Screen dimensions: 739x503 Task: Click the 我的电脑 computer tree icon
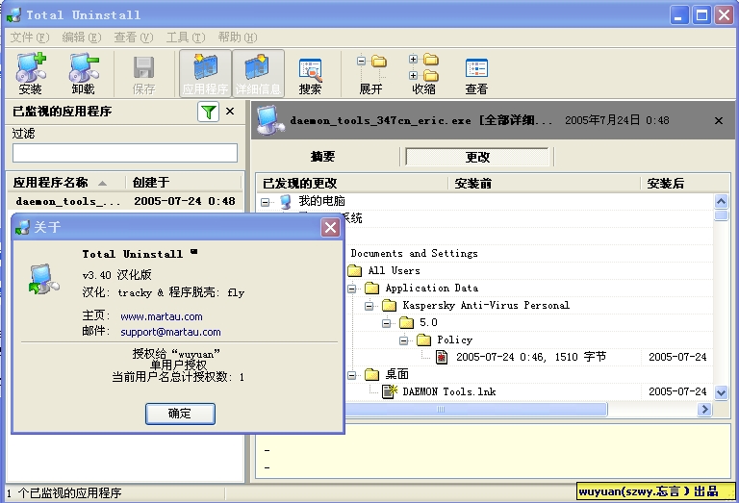(x=285, y=202)
